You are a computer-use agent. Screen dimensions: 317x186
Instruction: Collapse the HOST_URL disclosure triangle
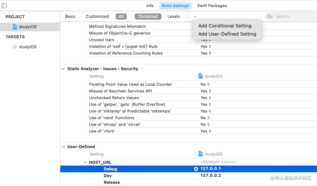click(x=86, y=162)
